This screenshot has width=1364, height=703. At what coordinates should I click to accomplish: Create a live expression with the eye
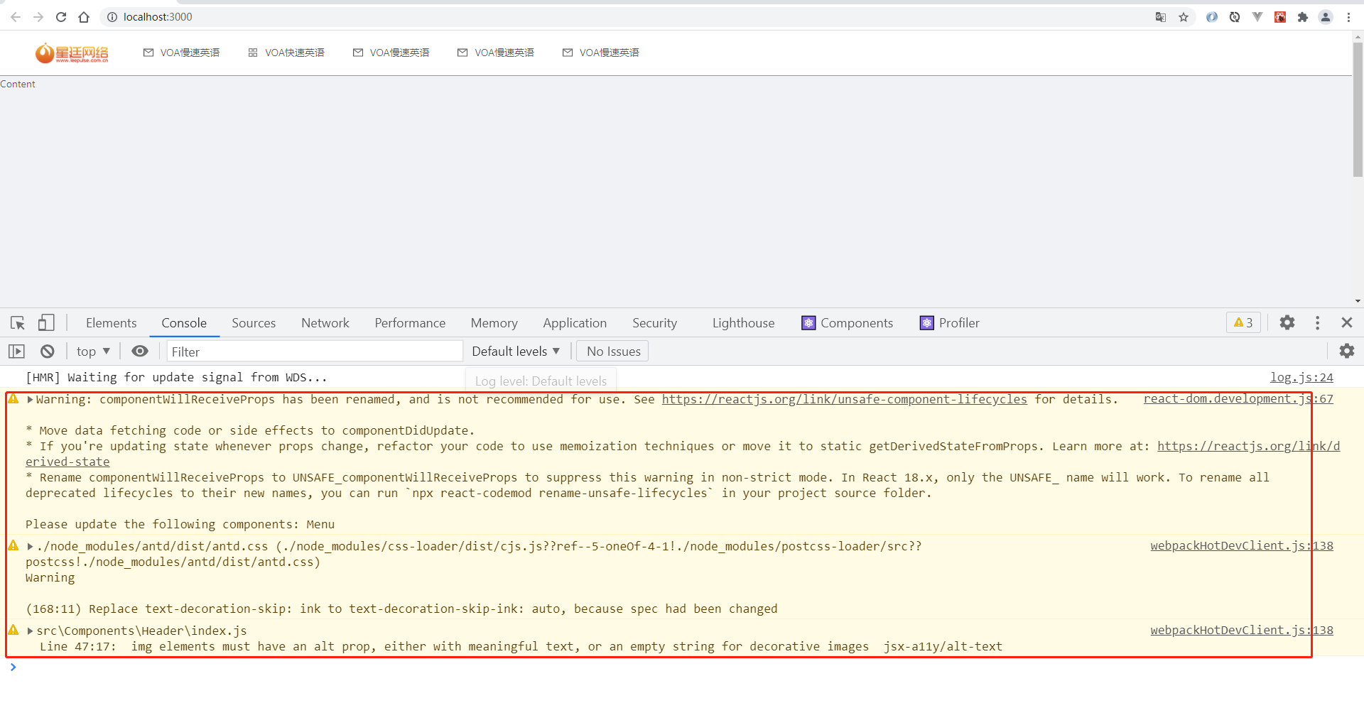click(x=140, y=351)
